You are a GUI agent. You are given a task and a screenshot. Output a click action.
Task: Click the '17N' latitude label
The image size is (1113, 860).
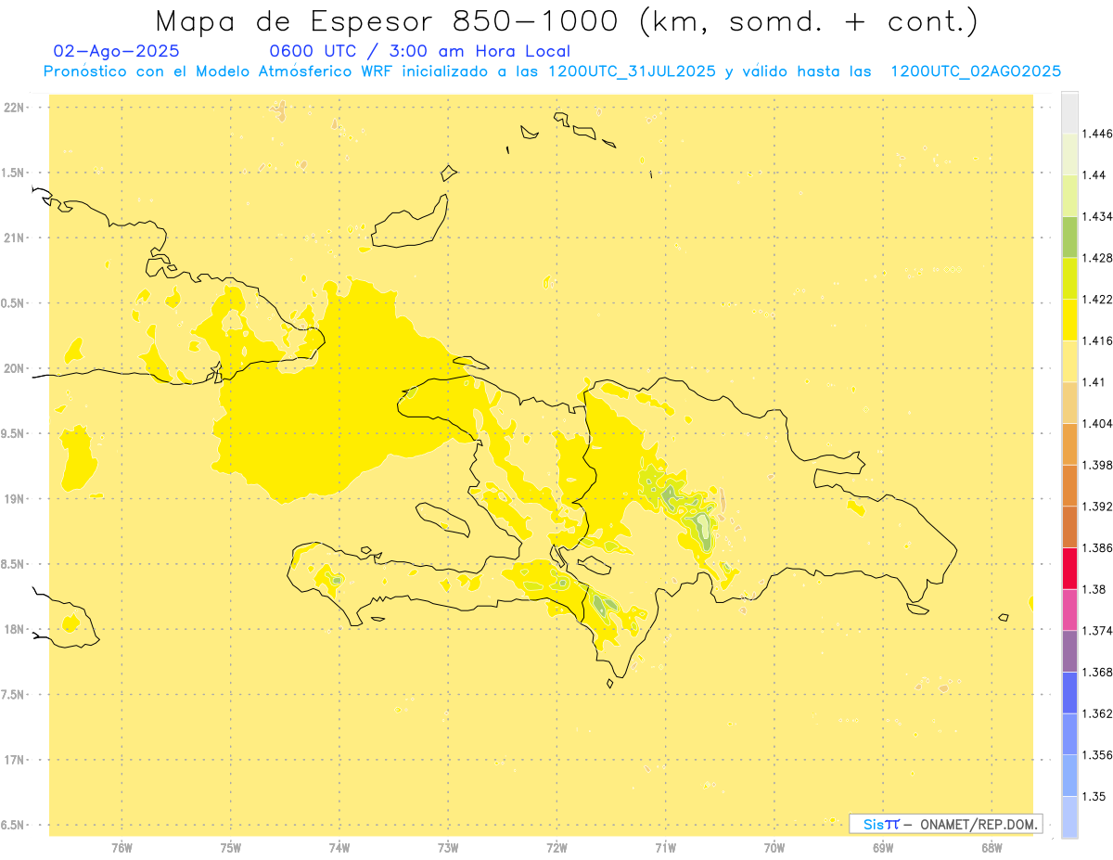pos(14,760)
